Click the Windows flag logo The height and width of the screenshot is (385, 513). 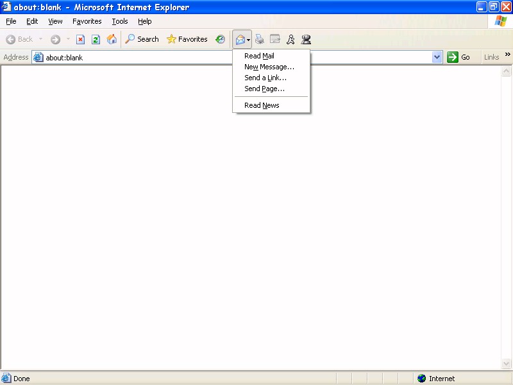coord(501,21)
